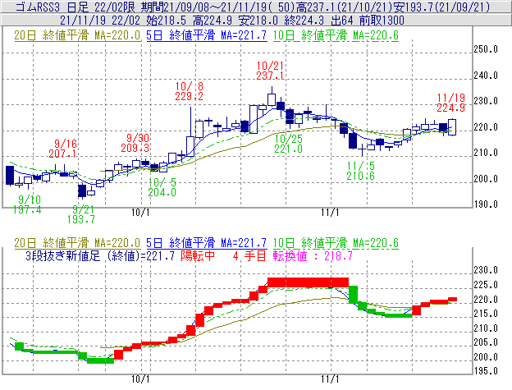Click the wide red top block in lower chart
The image size is (512, 390).
pos(308,282)
